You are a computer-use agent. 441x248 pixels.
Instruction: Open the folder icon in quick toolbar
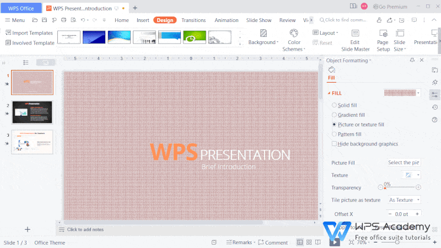[35, 20]
